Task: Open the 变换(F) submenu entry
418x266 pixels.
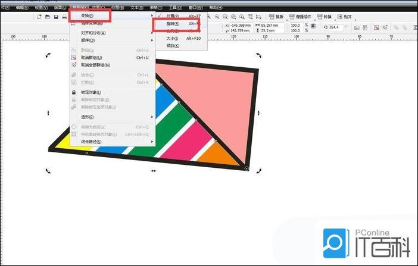Action: pyautogui.click(x=112, y=15)
